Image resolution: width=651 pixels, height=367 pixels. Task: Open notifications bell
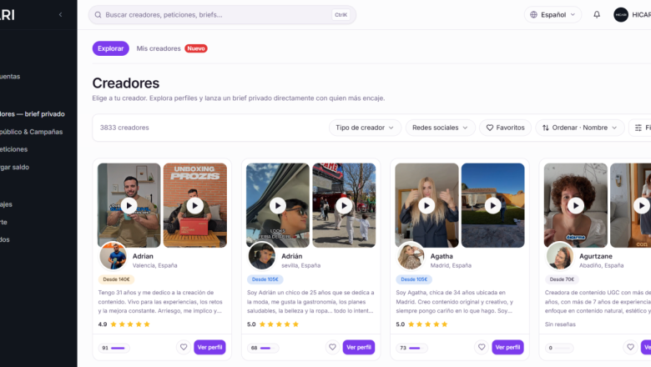coord(597,14)
